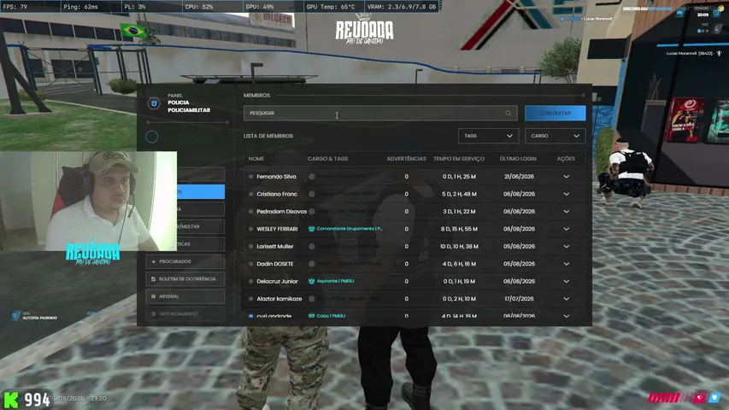Click the blue ring avatar icon in sidebar
The width and height of the screenshot is (729, 410).
[x=151, y=137]
